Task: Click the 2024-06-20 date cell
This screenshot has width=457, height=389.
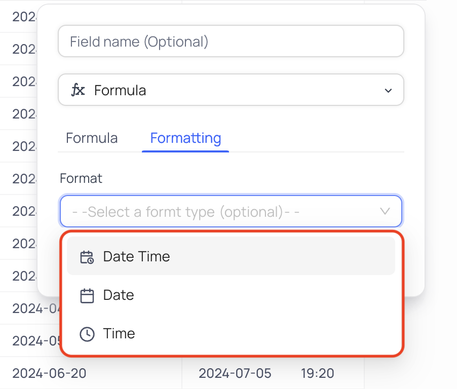Action: point(49,373)
